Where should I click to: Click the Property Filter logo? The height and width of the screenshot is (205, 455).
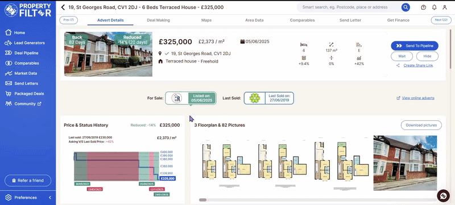(28, 10)
